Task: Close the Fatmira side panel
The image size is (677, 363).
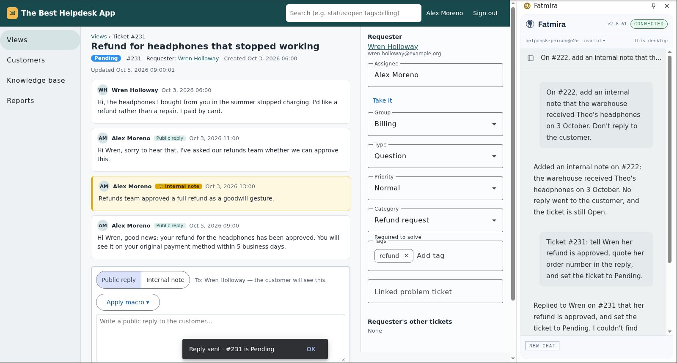Action: (667, 6)
